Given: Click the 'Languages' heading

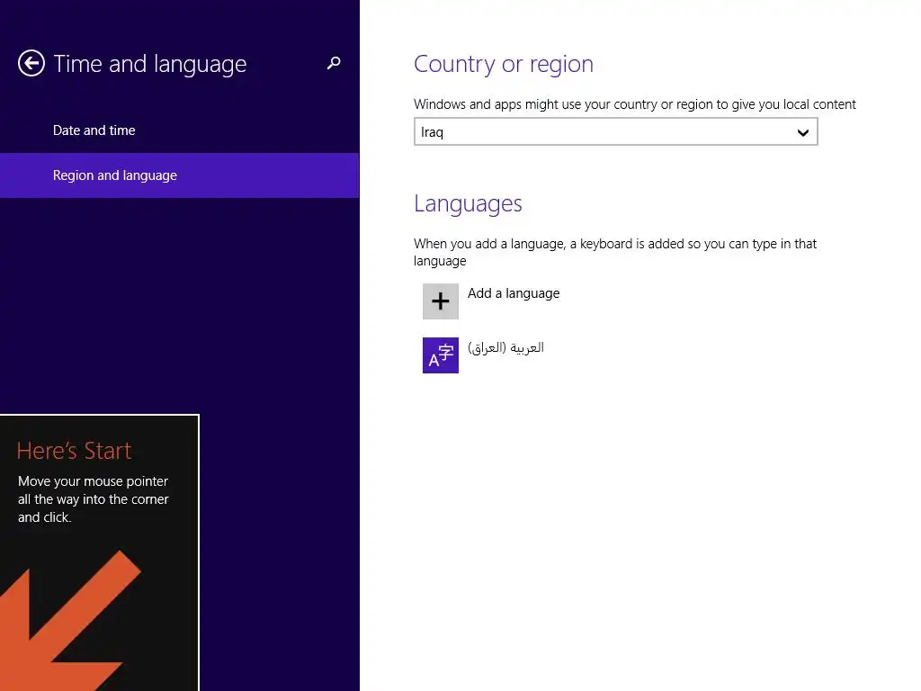Looking at the screenshot, I should pyautogui.click(x=468, y=203).
